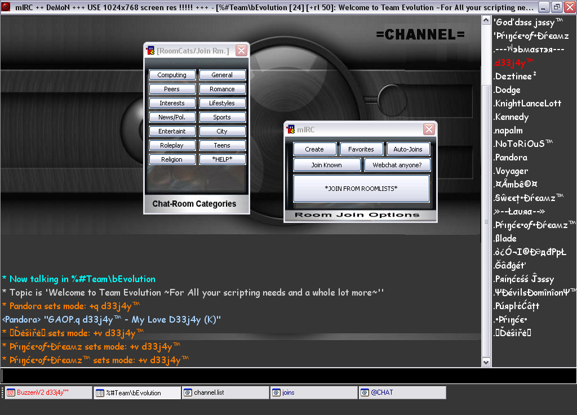Select Ambeo in the nickname list
The image size is (577, 415).
[516, 185]
